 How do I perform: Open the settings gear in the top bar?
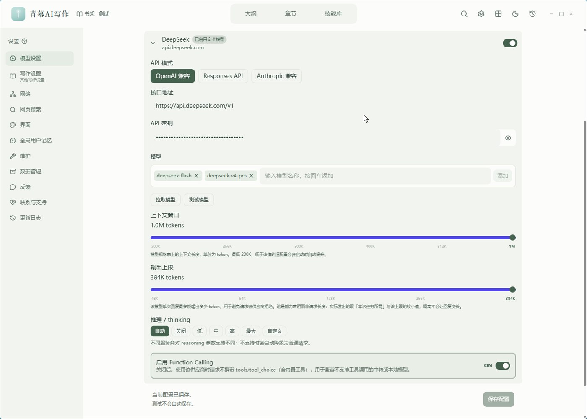coord(481,14)
